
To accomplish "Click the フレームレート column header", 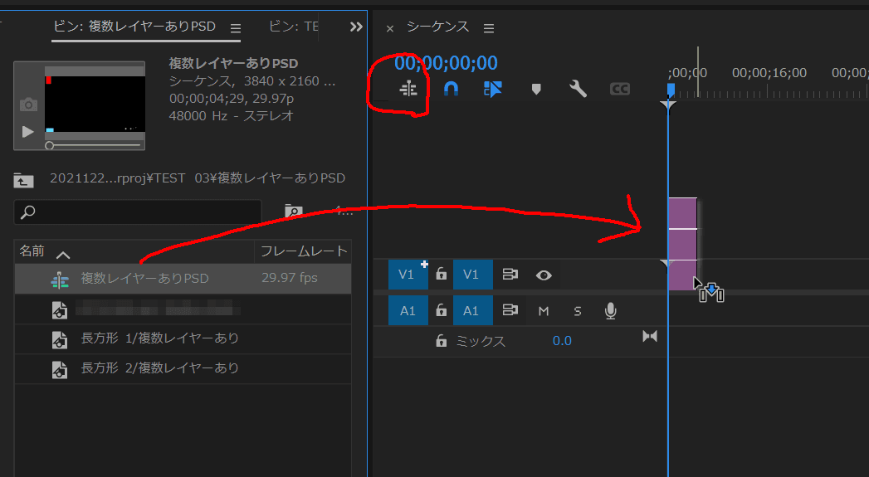I will point(304,251).
